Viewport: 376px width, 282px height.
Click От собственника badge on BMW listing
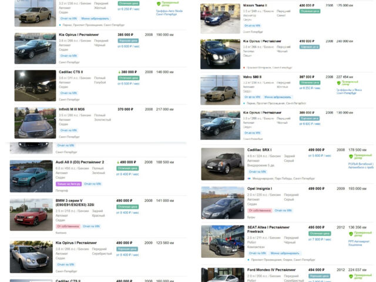click(x=68, y=226)
